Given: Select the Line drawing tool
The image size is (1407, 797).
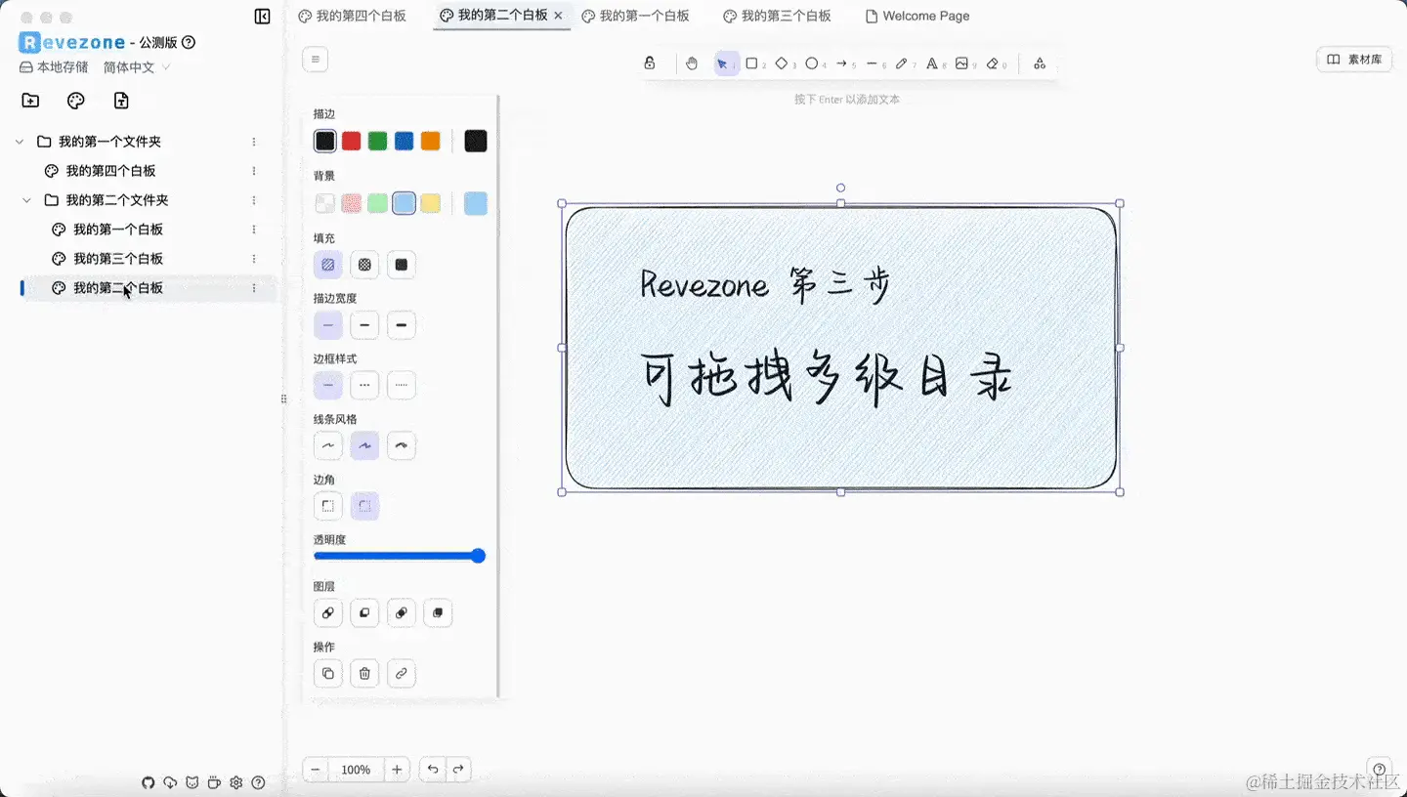Looking at the screenshot, I should click(872, 63).
